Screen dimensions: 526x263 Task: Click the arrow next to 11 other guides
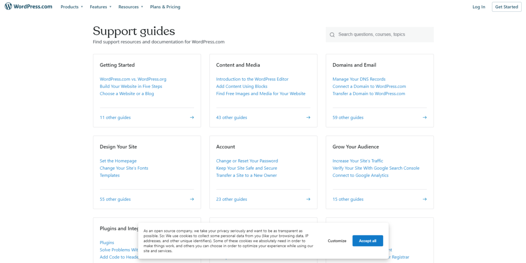tap(192, 117)
